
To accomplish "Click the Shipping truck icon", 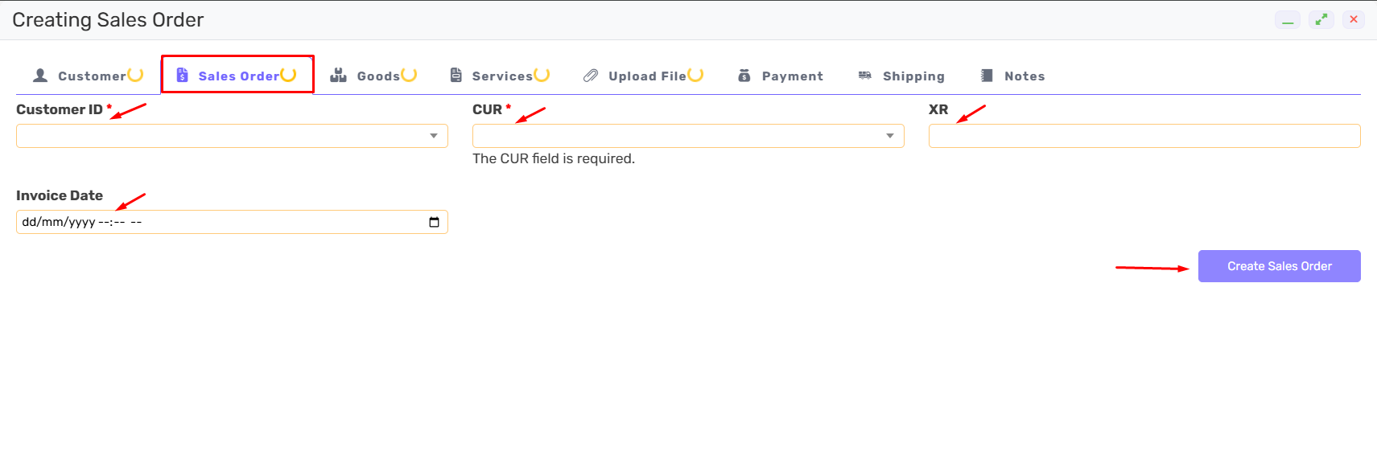I will pos(865,76).
